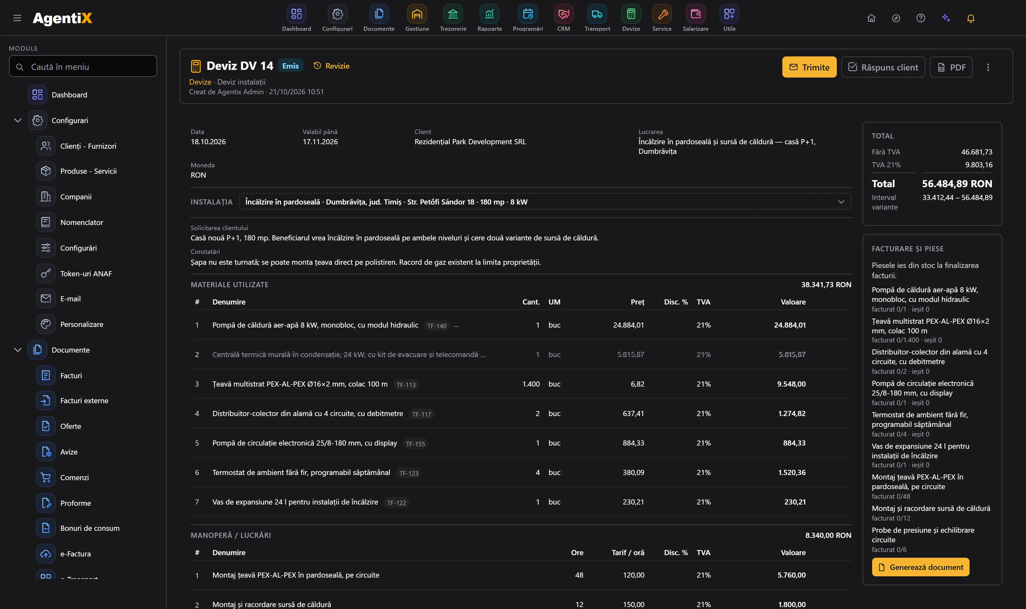Click the TF-113 product code tag
Viewport: 1026px width, 609px height.
[x=406, y=385]
